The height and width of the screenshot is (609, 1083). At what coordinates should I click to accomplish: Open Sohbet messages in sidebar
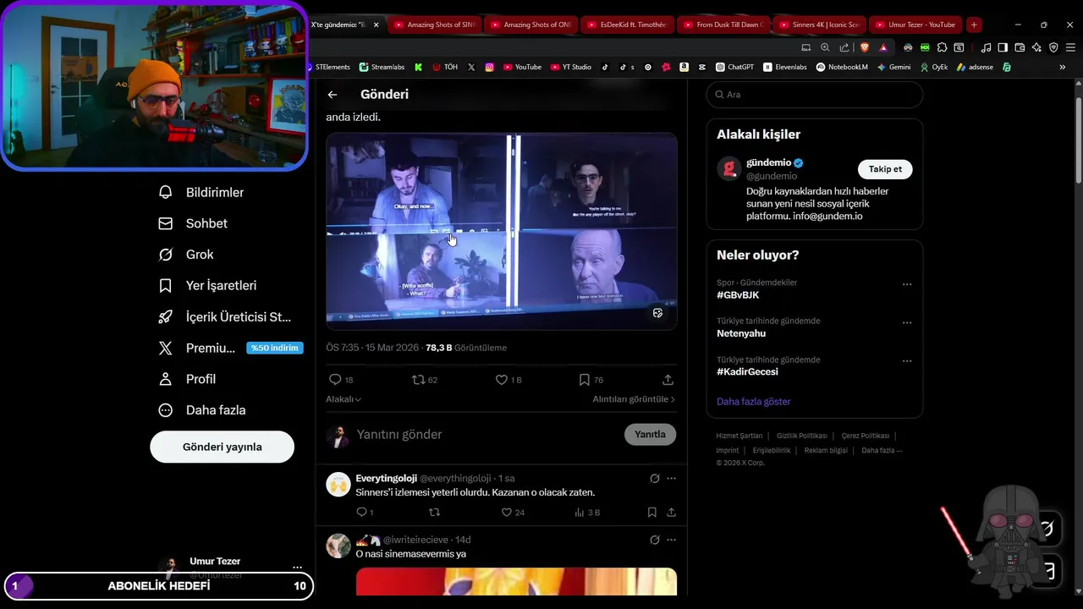click(x=193, y=223)
